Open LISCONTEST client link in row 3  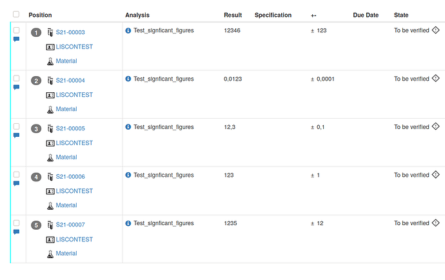point(74,143)
